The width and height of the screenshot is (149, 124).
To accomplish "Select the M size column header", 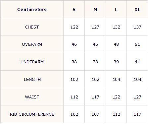I will (95, 9).
